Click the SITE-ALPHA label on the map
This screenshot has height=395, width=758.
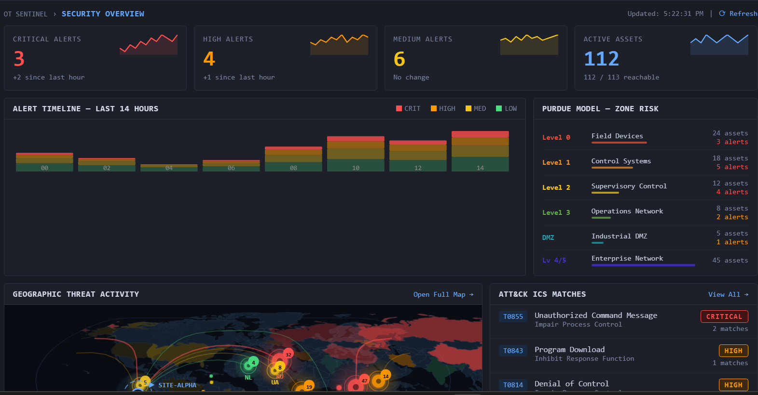coord(177,385)
